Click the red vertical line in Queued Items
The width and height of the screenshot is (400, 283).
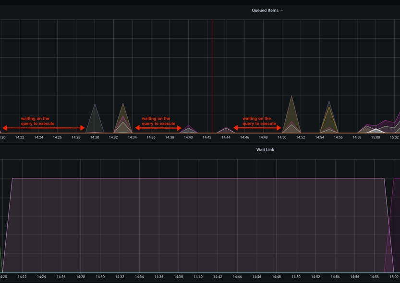pyautogui.click(x=213, y=72)
